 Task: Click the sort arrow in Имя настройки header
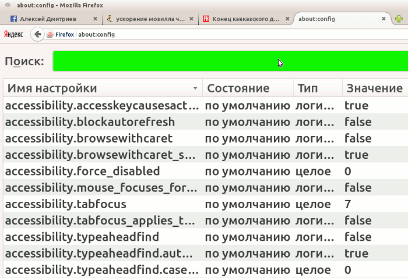pyautogui.click(x=195, y=88)
